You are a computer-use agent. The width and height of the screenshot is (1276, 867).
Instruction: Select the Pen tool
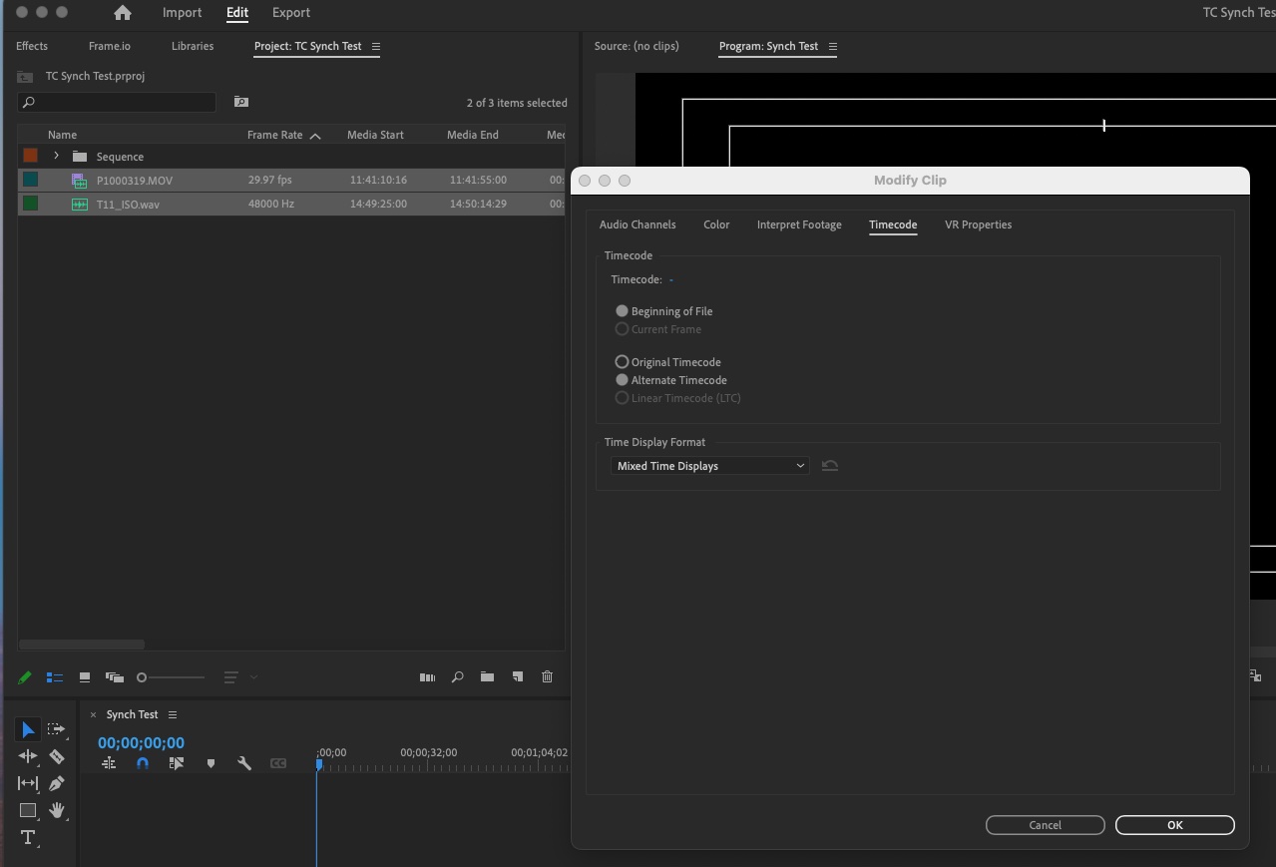[x=57, y=783]
